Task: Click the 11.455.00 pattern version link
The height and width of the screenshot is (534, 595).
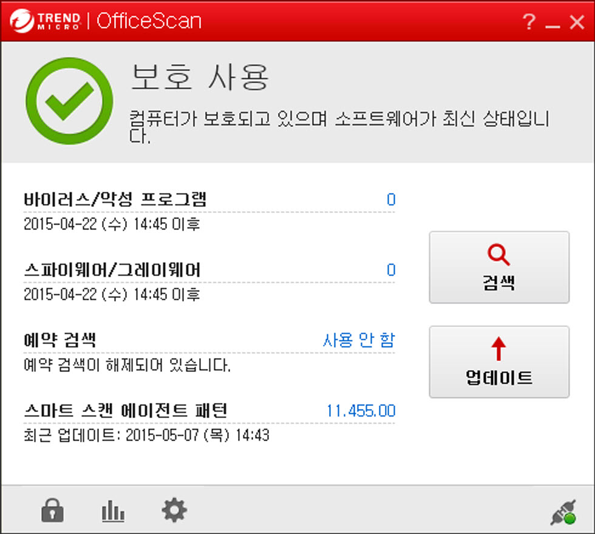Action: click(361, 411)
